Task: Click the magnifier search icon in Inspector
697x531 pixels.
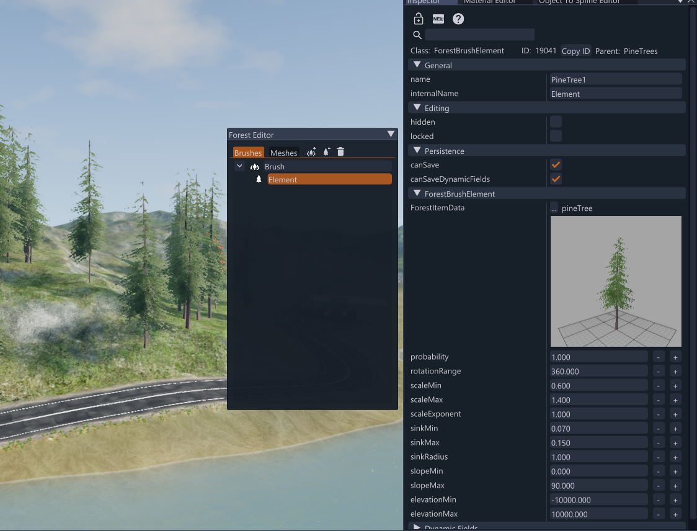Action: 417,35
